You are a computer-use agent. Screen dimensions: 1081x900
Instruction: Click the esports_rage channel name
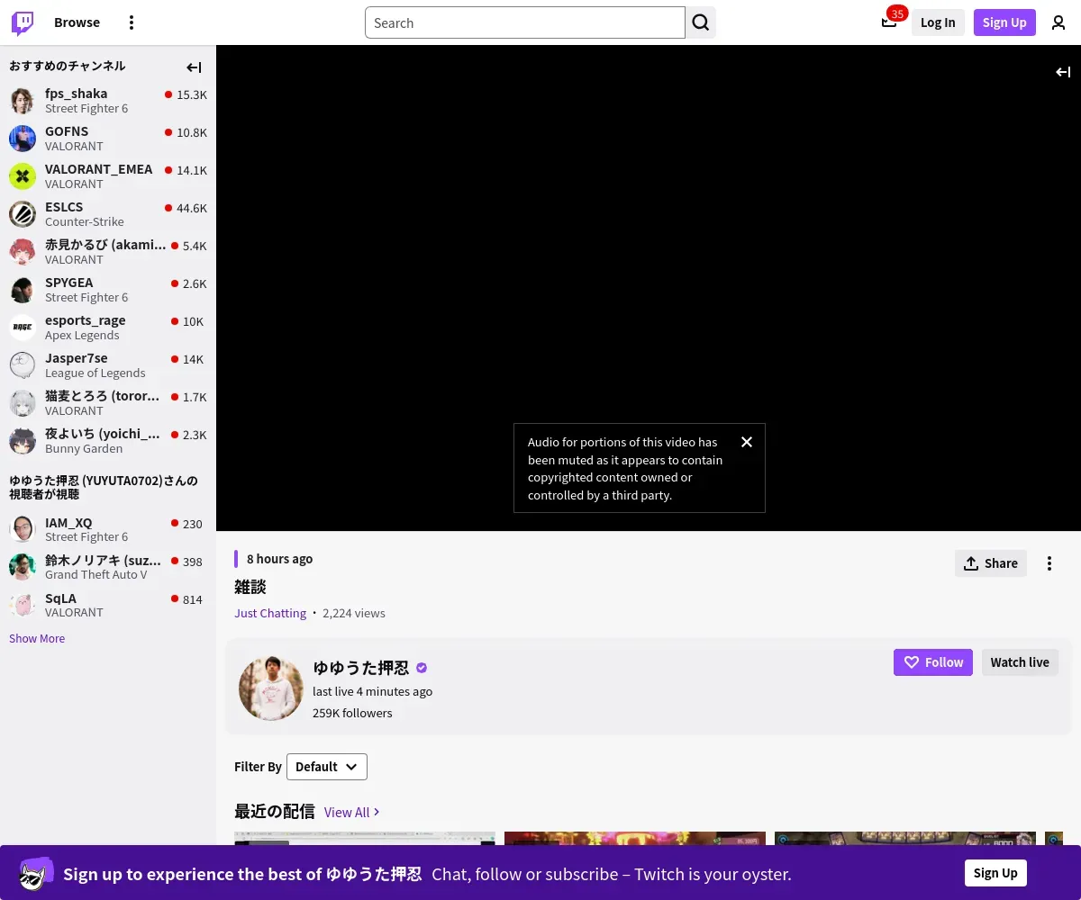click(x=86, y=320)
